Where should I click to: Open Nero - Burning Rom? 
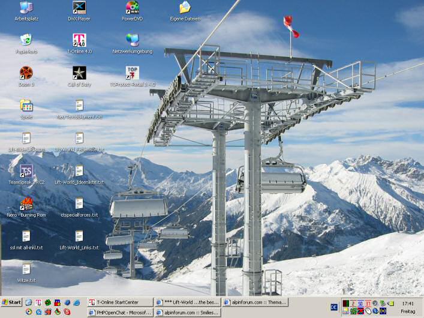pos(26,204)
